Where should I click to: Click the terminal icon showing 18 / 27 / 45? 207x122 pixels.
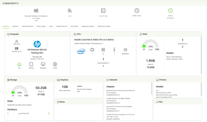click(x=103, y=11)
